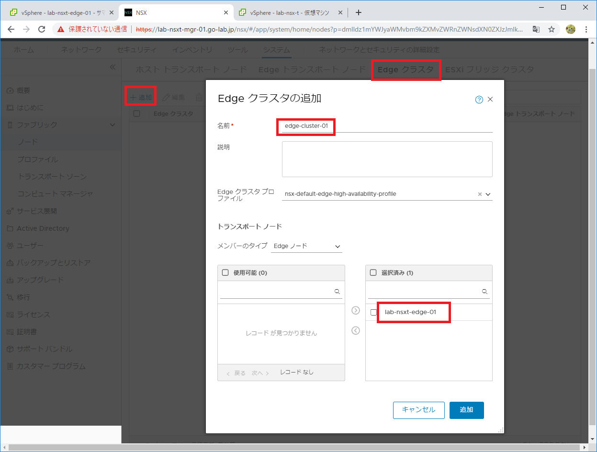Switch to the ホスト トランスポート ノード tab
The image size is (597, 452).
pos(191,69)
